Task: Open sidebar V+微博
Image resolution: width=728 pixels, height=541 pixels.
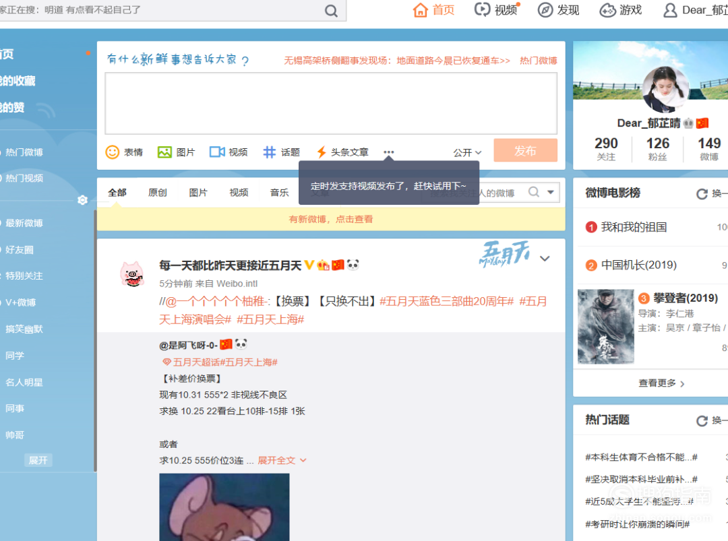Action: tap(20, 303)
